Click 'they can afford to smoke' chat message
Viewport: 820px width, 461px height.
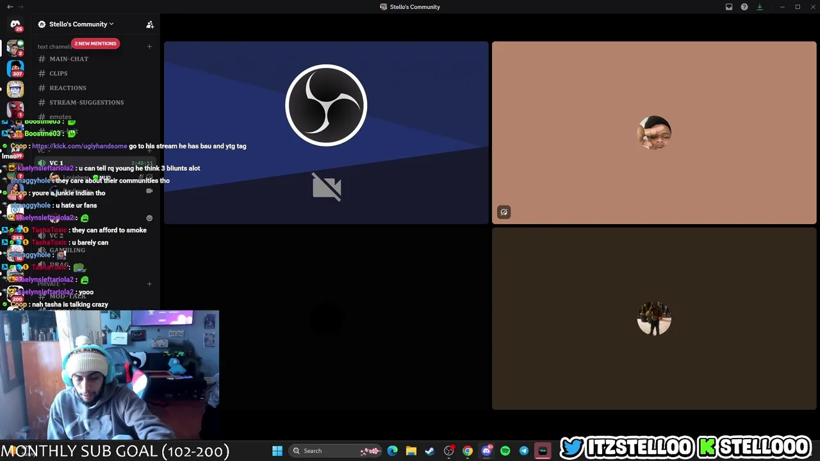(x=109, y=230)
